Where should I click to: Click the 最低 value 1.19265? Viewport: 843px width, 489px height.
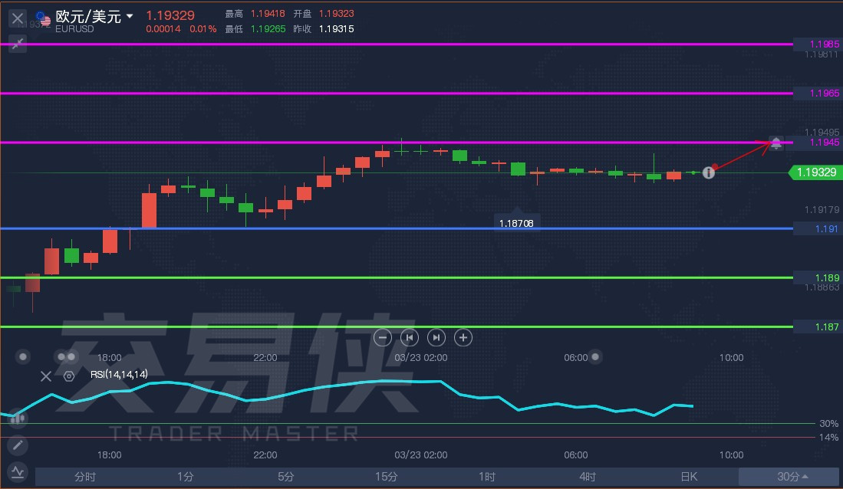(268, 29)
